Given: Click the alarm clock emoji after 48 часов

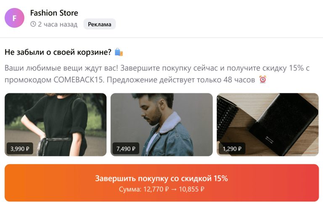Looking at the screenshot, I should 262,79.
